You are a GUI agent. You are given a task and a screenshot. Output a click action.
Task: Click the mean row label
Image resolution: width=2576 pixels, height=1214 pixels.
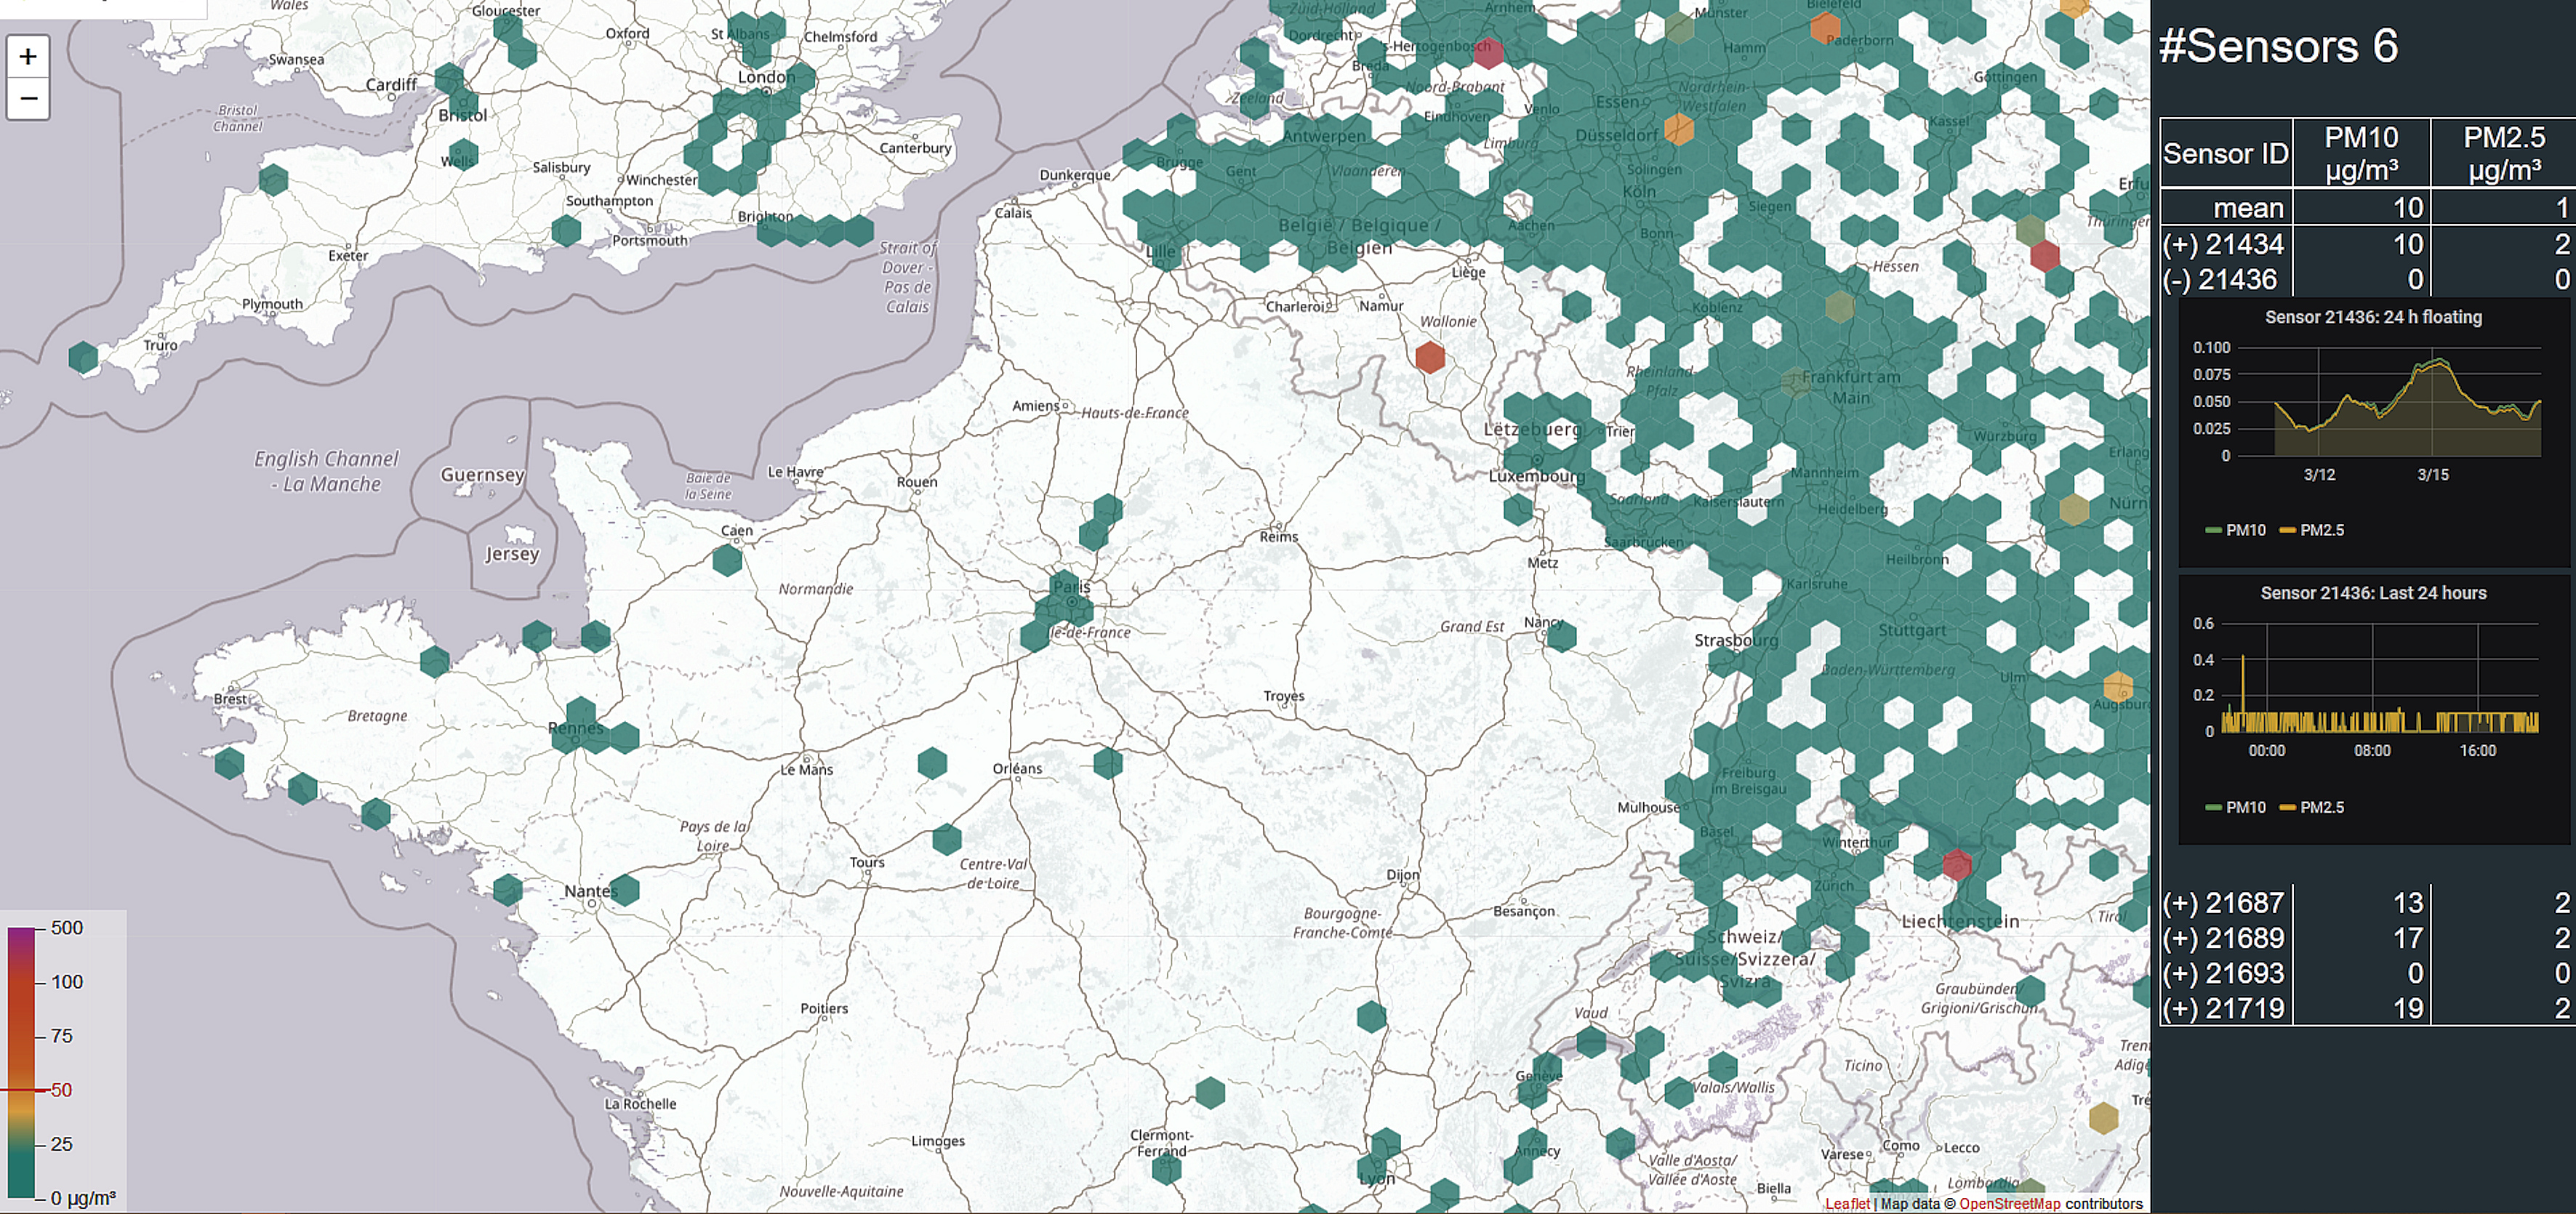pyautogui.click(x=2248, y=208)
